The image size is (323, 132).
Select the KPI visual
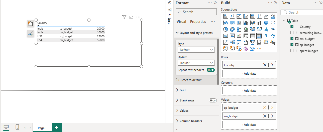pyautogui.click(x=239, y=36)
